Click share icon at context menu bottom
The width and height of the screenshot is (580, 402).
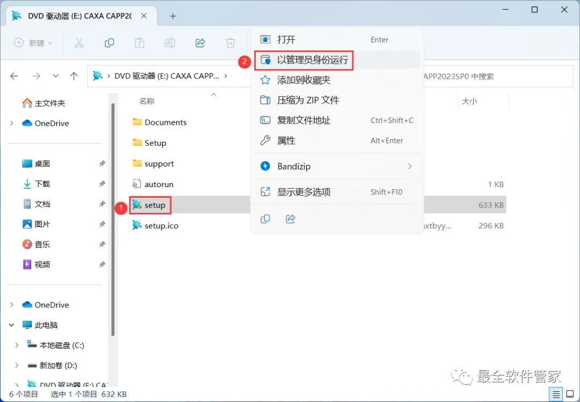coord(291,219)
